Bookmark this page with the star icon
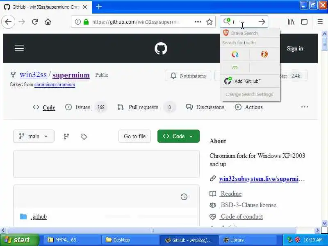Screen dimensions: 328x246 [210, 22]
